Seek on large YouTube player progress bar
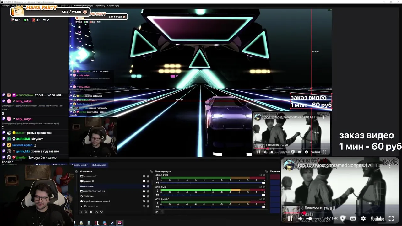 click(x=340, y=213)
